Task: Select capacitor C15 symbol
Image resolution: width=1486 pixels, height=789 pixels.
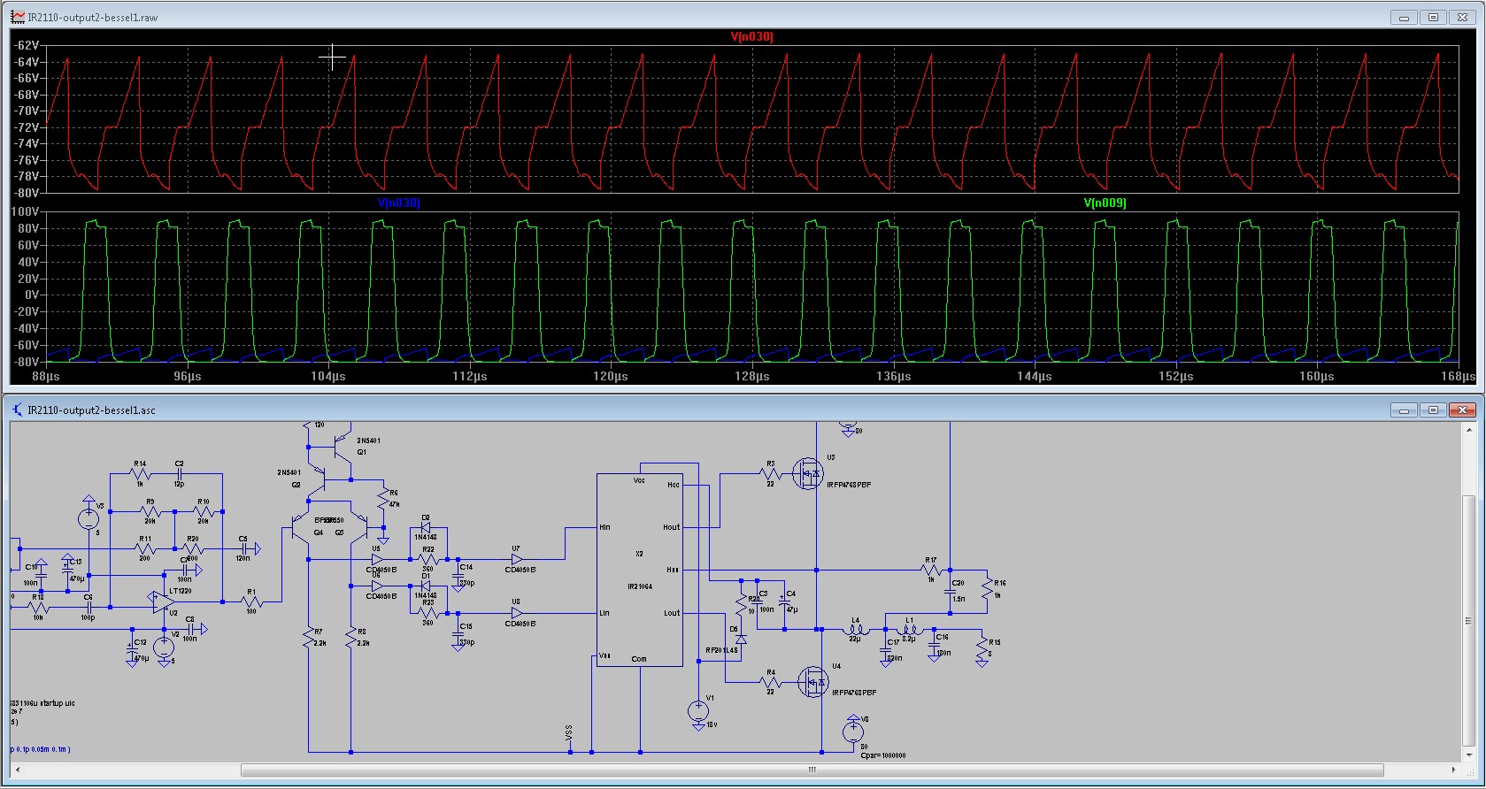Action: pos(458,634)
